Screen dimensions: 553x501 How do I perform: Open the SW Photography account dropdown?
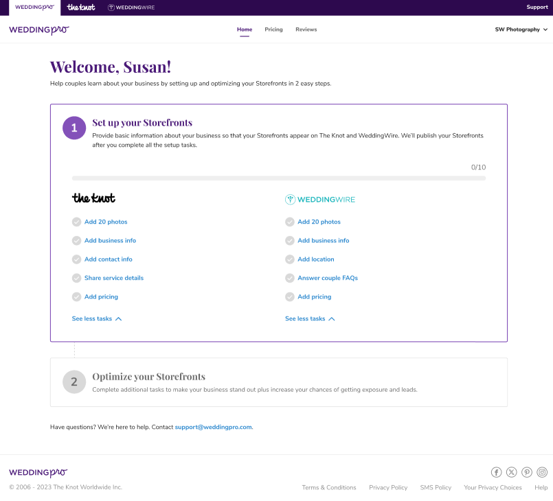pyautogui.click(x=521, y=30)
